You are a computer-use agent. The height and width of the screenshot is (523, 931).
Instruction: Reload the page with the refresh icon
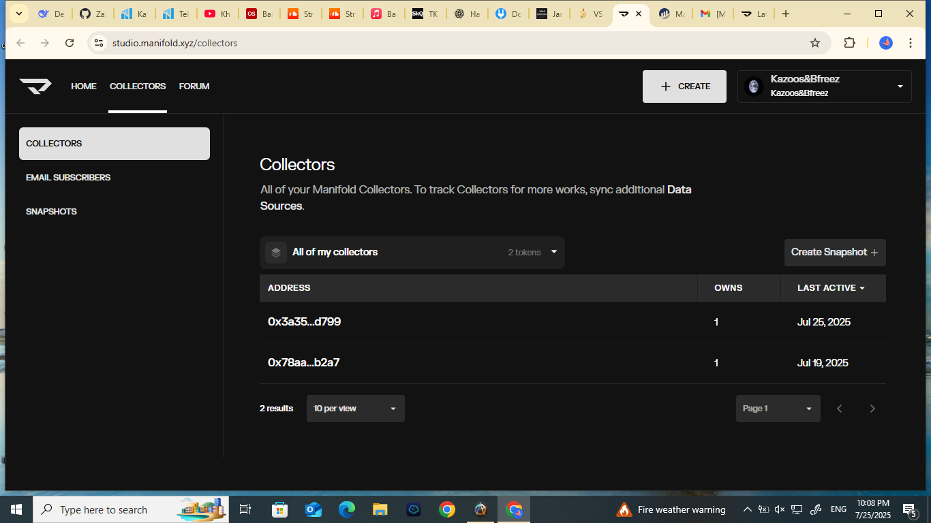pyautogui.click(x=70, y=43)
